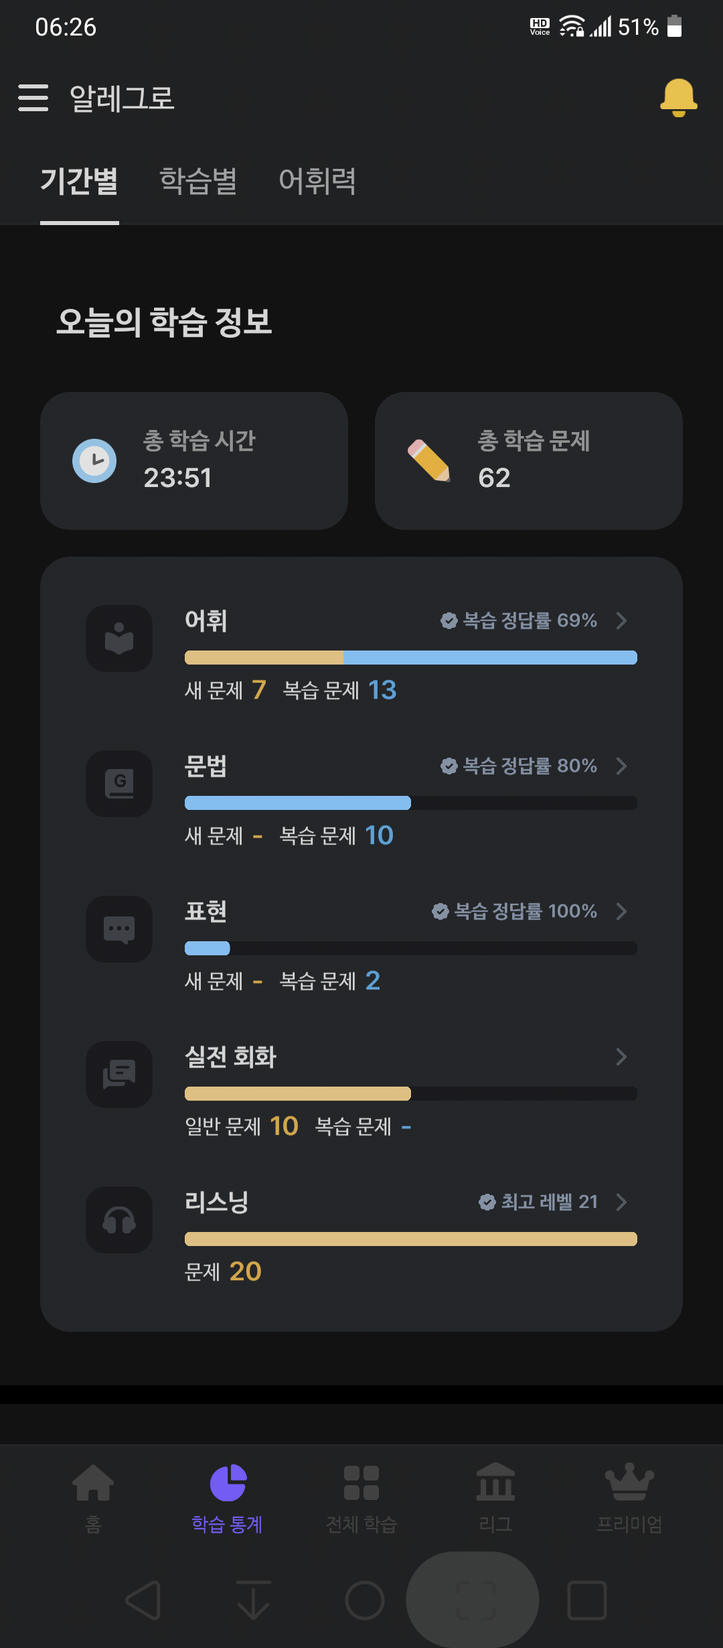Tap the Android back navigation button

[143, 1600]
